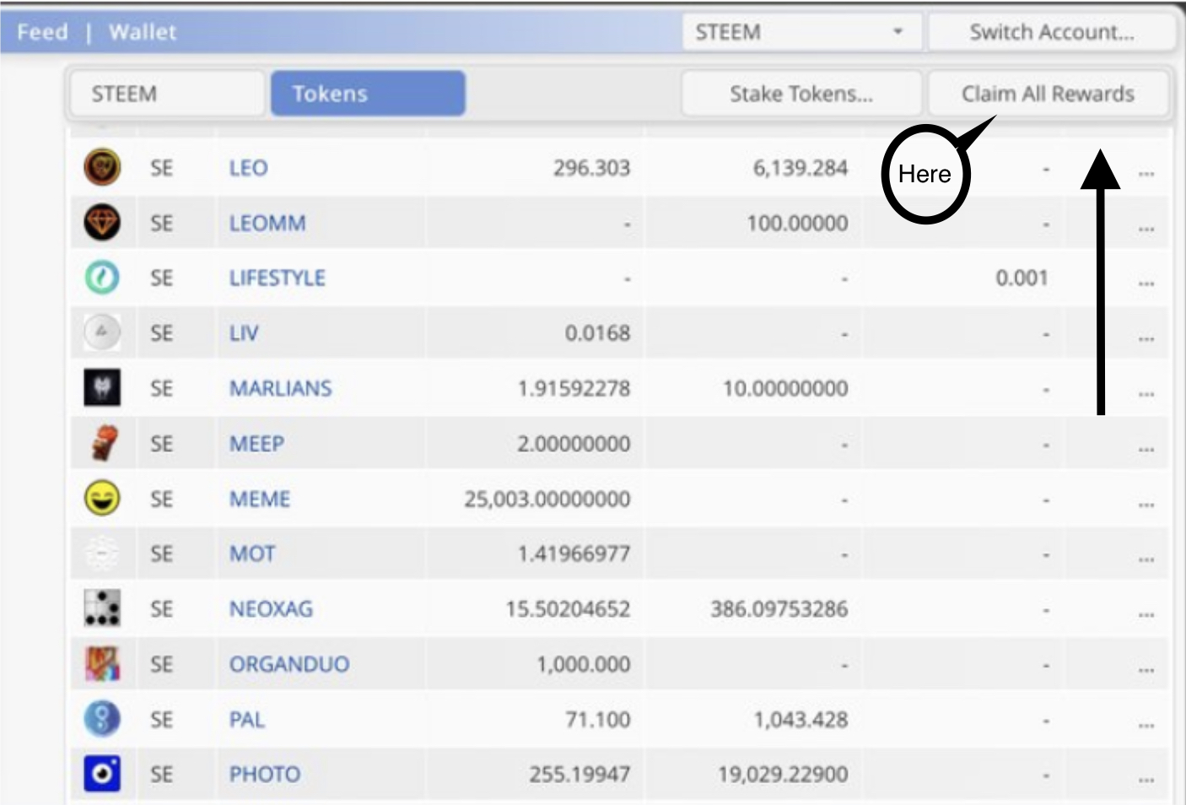The height and width of the screenshot is (805, 1186).
Task: Open the MEME token link
Action: [x=260, y=499]
